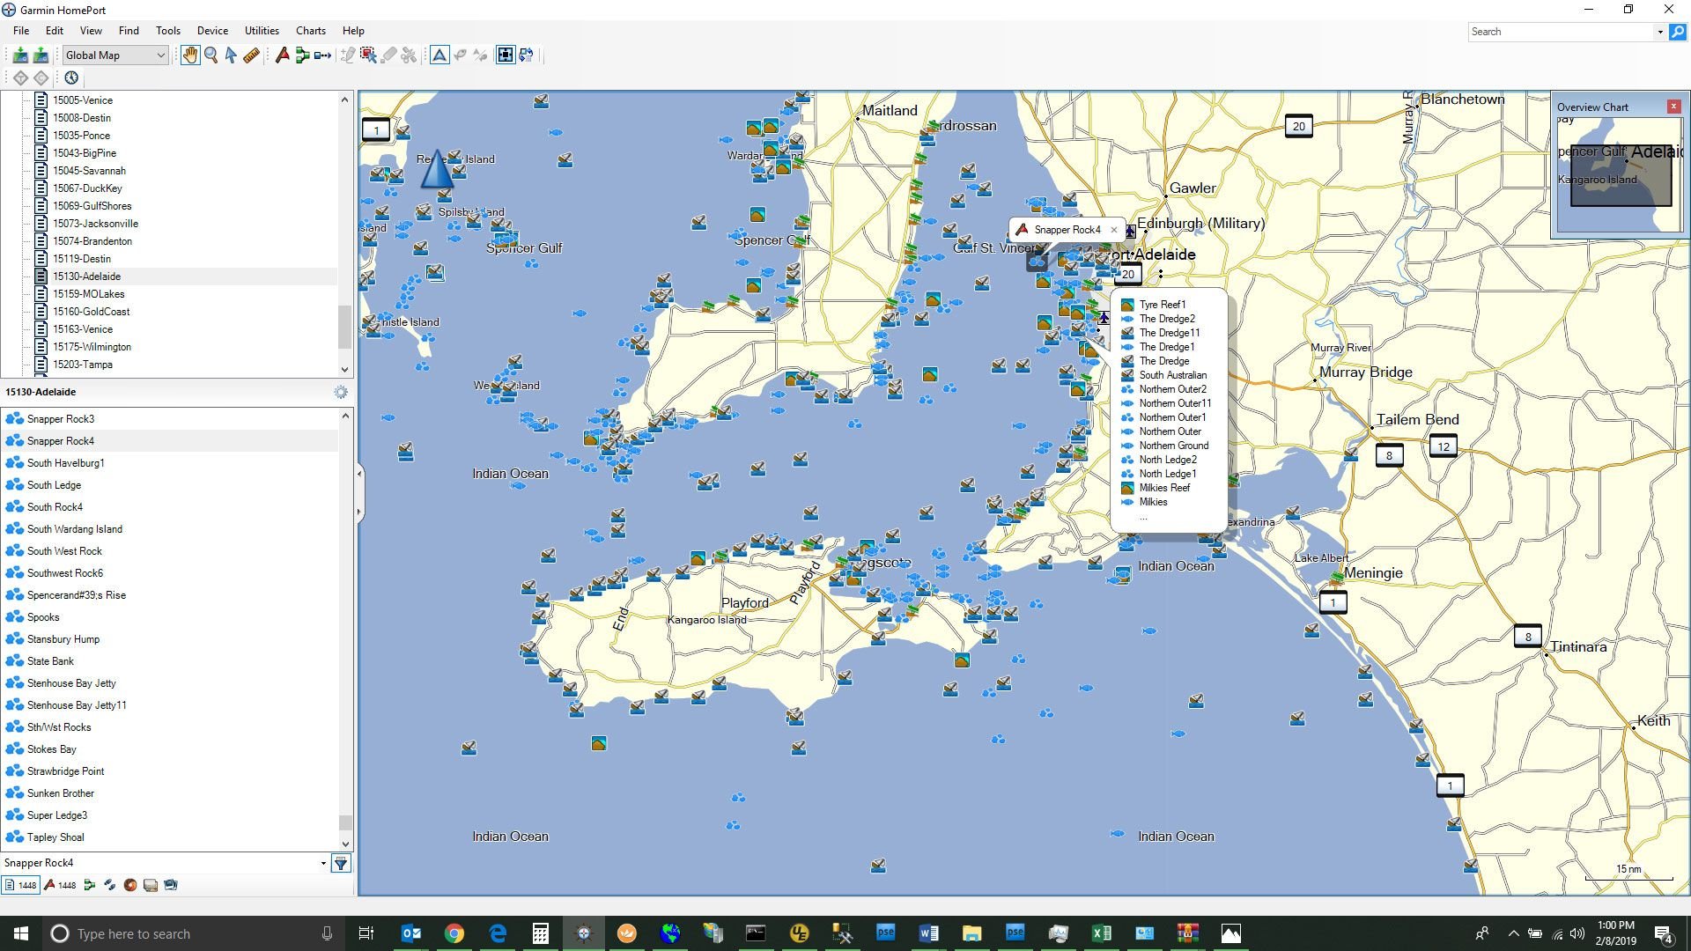Select the New Route tool
This screenshot has width=1691, height=951.
302,55
